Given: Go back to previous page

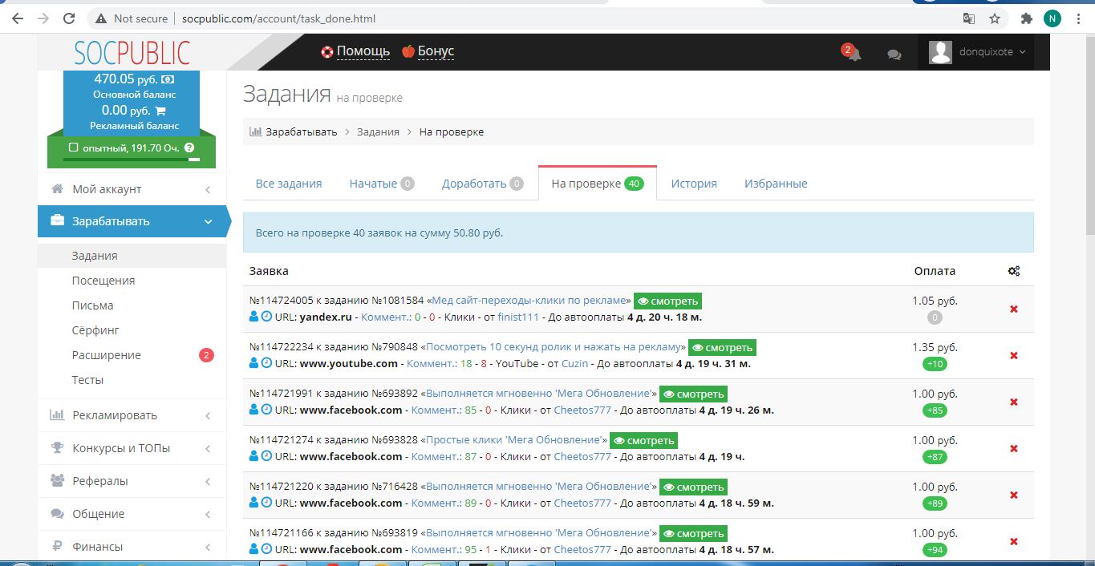Looking at the screenshot, I should (17, 18).
